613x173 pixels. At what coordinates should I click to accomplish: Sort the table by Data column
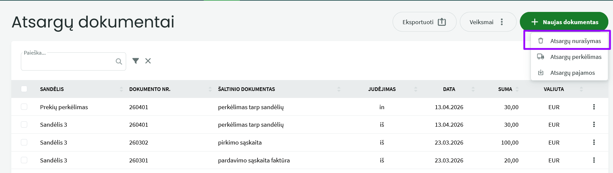473,89
